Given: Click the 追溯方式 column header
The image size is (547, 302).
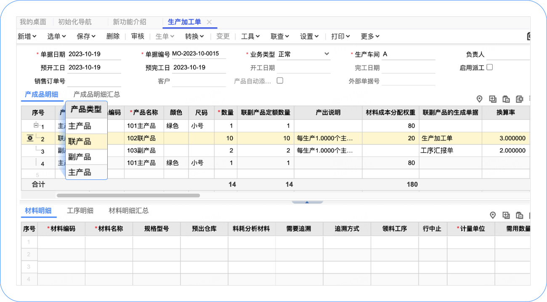Looking at the screenshot, I should (347, 229).
